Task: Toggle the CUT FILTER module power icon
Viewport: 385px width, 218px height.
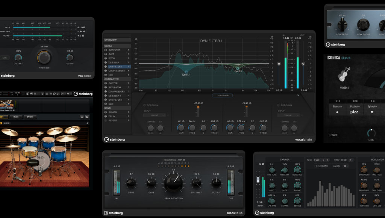Action: (106, 50)
